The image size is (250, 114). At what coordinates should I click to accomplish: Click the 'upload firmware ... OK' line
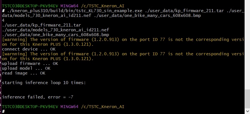click(30, 63)
